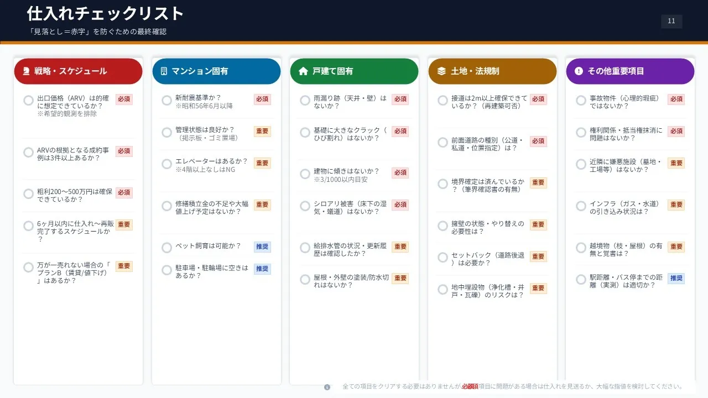Click the info icon in footer note
The width and height of the screenshot is (708, 398).
click(327, 387)
